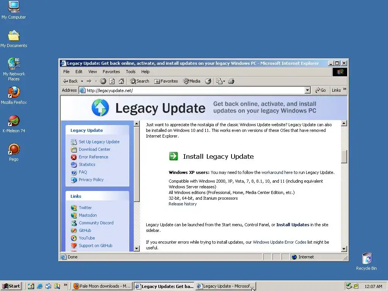Expand the Links toolbar chevron
The image size is (388, 291).
point(345,89)
